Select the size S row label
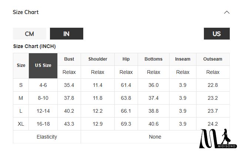 (x=21, y=85)
